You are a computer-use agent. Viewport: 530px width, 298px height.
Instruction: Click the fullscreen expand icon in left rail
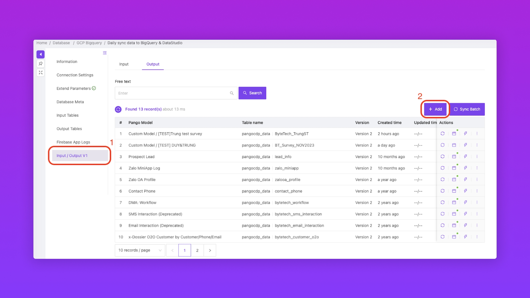[40, 73]
